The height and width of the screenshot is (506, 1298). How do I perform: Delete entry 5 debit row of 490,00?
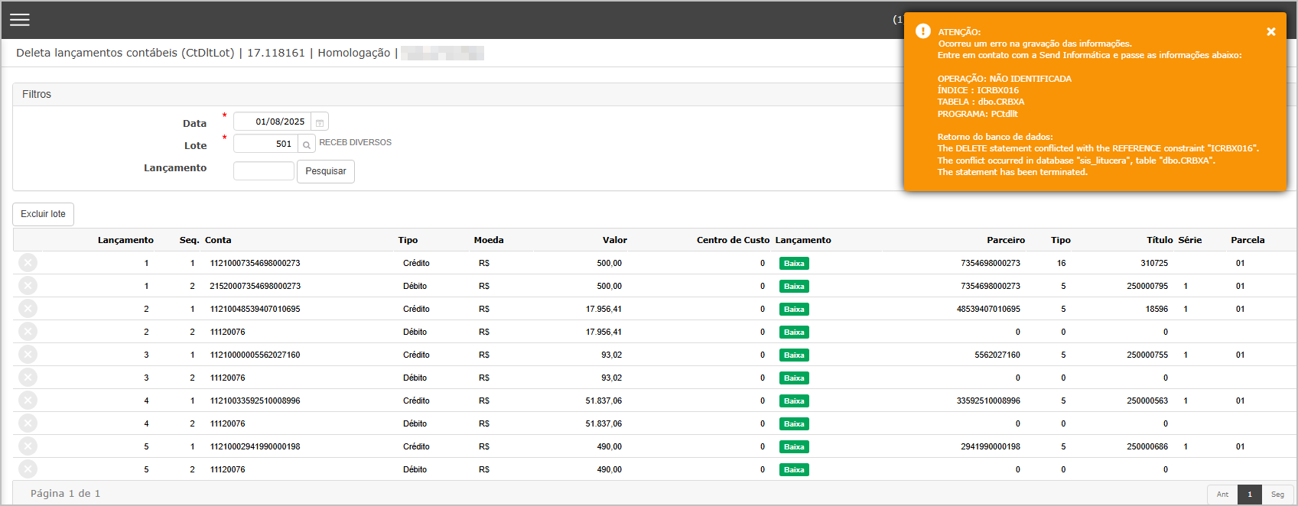pyautogui.click(x=28, y=469)
